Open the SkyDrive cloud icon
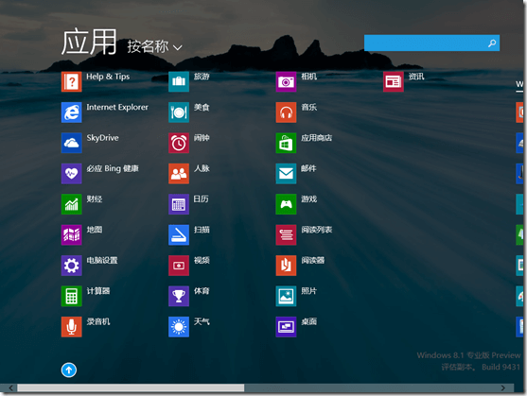This screenshot has height=396, width=527. [71, 143]
